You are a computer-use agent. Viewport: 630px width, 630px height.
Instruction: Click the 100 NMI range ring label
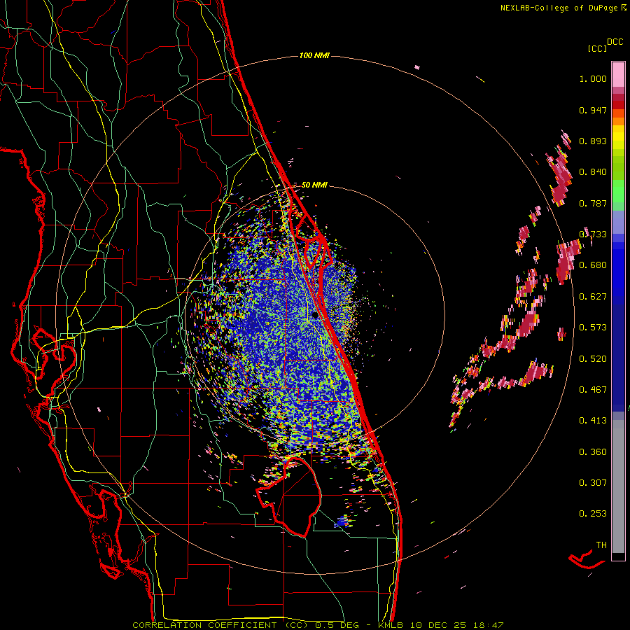coord(314,55)
